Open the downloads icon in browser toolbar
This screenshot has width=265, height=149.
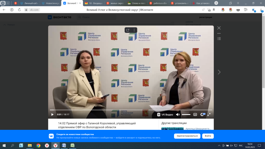(x=261, y=10)
